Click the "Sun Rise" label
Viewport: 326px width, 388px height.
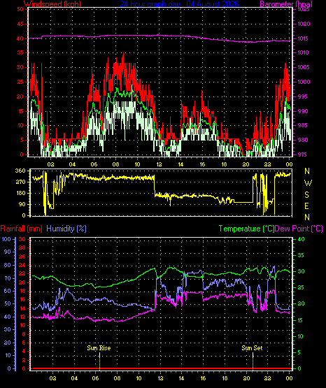tap(99, 348)
